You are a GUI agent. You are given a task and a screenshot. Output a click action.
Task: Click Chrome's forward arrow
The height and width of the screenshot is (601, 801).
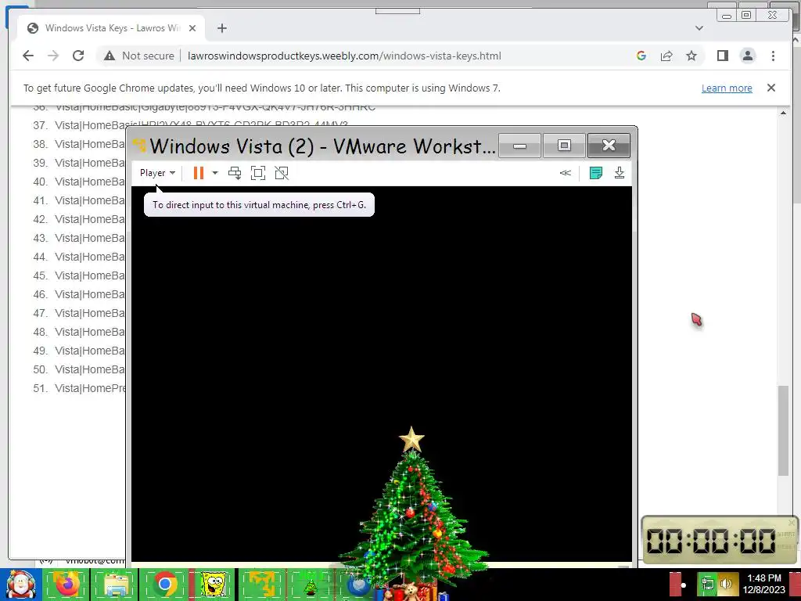(53, 56)
